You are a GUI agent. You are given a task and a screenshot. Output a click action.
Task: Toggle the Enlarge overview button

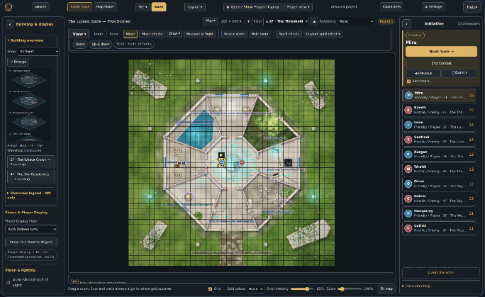[18, 62]
